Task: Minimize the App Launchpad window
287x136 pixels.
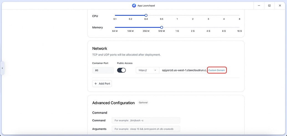Action: (259, 6)
